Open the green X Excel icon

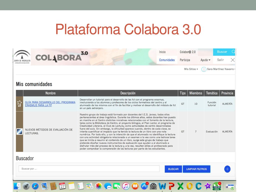pyautogui.click(x=180, y=186)
